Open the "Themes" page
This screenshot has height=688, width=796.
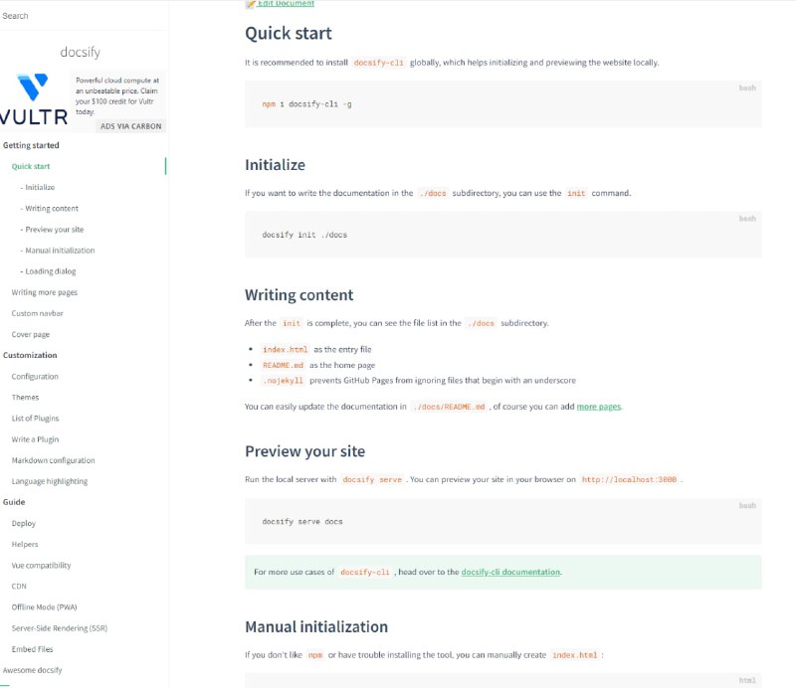tap(26, 397)
